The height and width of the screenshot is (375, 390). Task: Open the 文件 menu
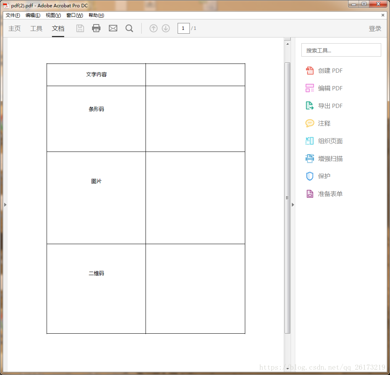[12, 15]
